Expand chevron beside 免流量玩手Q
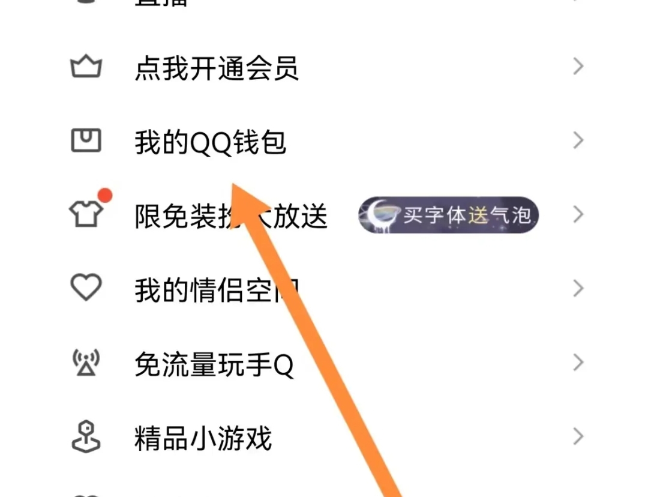Viewport: 648px width, 497px height. [x=578, y=363]
